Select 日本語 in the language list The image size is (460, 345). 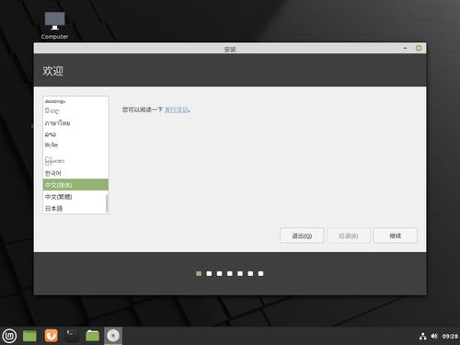[75, 208]
